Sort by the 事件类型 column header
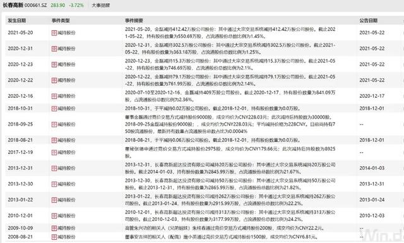This screenshot has width=404, height=243. [61, 21]
